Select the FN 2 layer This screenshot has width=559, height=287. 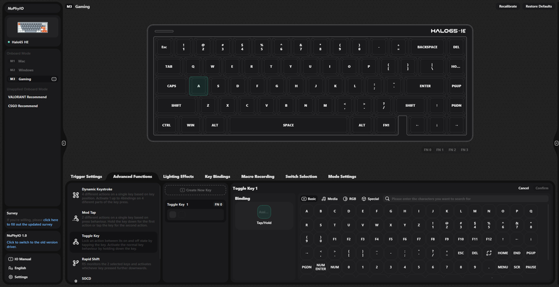452,150
